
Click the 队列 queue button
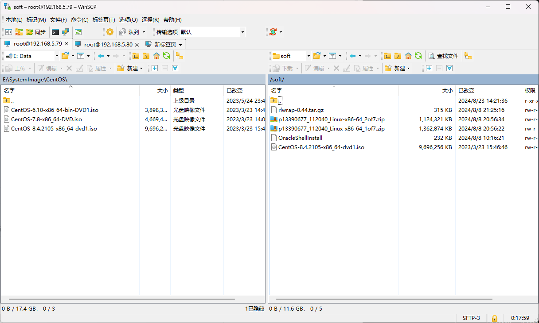[129, 32]
